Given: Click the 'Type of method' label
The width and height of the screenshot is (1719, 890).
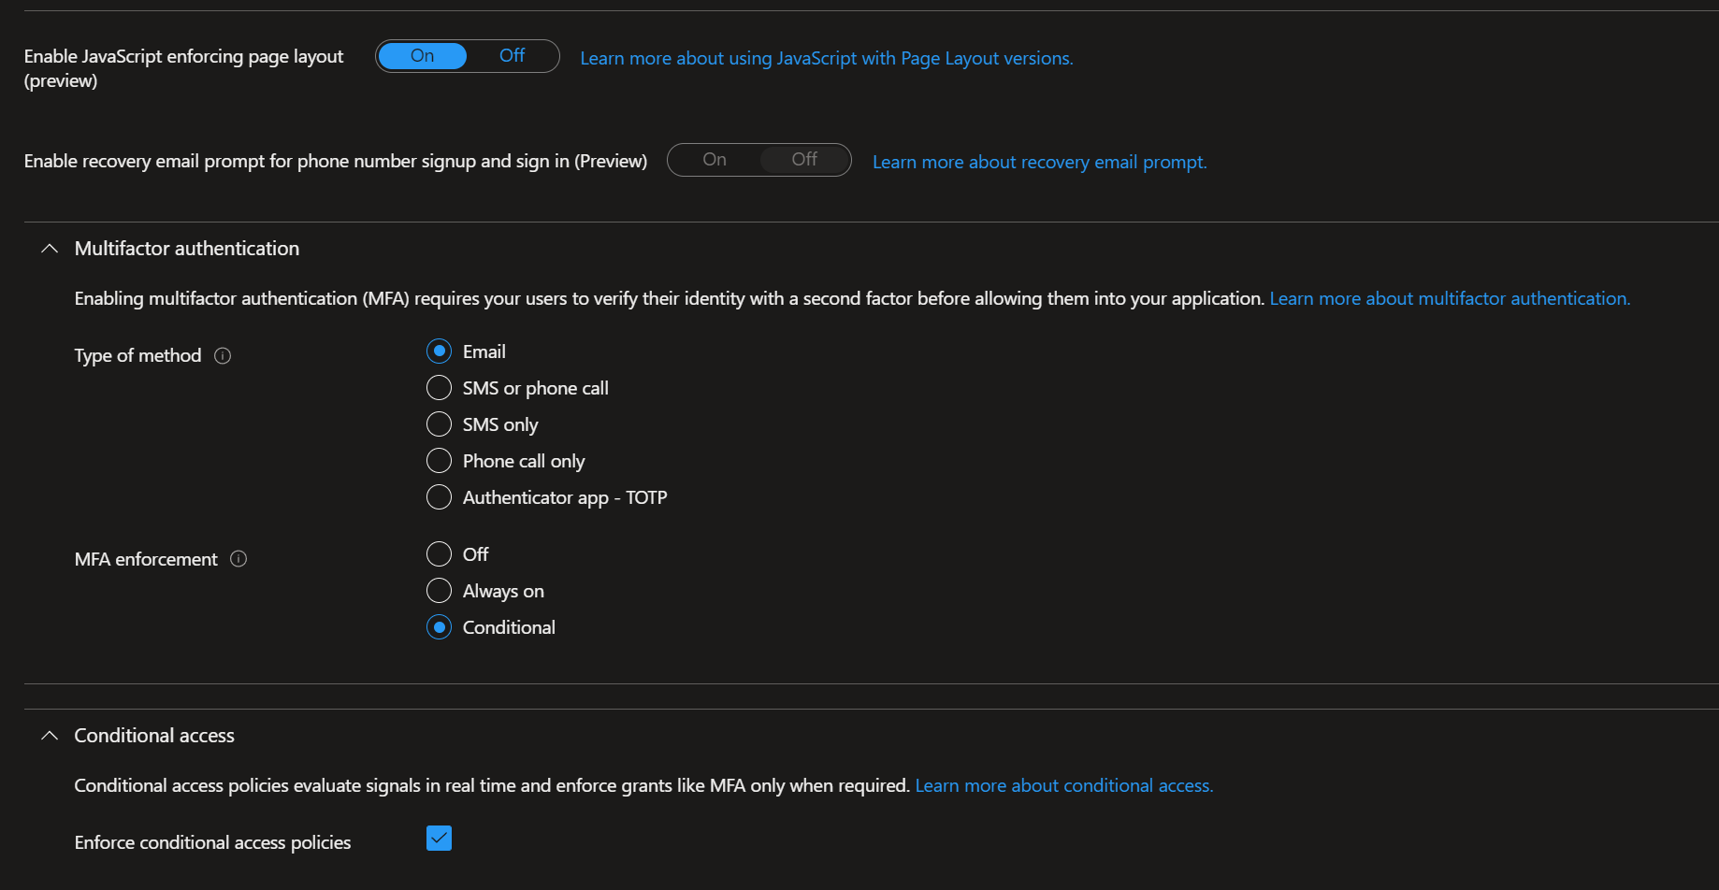Looking at the screenshot, I should (137, 355).
